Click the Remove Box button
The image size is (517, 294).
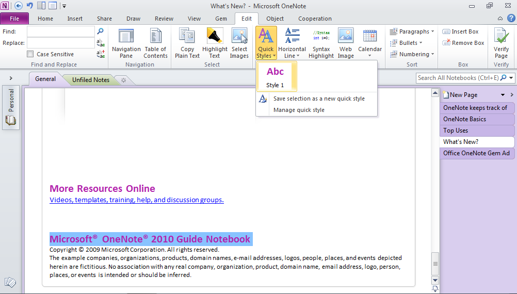(x=463, y=43)
